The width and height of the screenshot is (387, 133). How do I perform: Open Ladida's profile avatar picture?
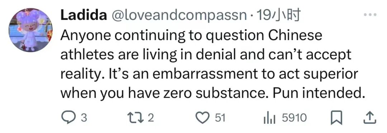tap(30, 30)
